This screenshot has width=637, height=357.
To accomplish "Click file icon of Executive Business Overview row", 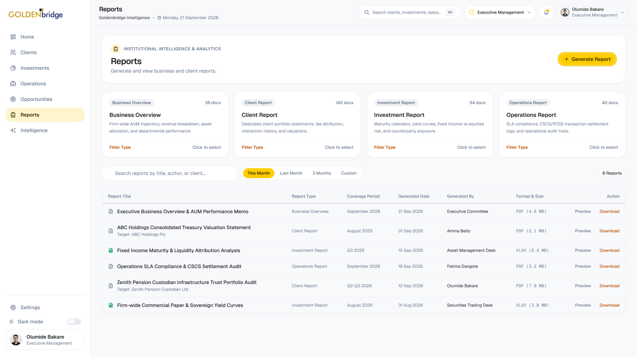I will point(111,211).
